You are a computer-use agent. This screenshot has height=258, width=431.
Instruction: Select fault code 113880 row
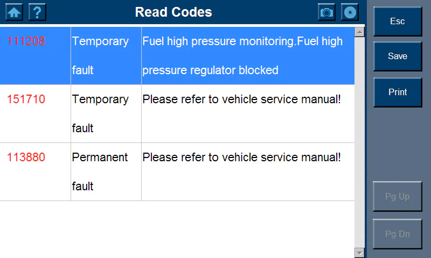tap(26, 157)
